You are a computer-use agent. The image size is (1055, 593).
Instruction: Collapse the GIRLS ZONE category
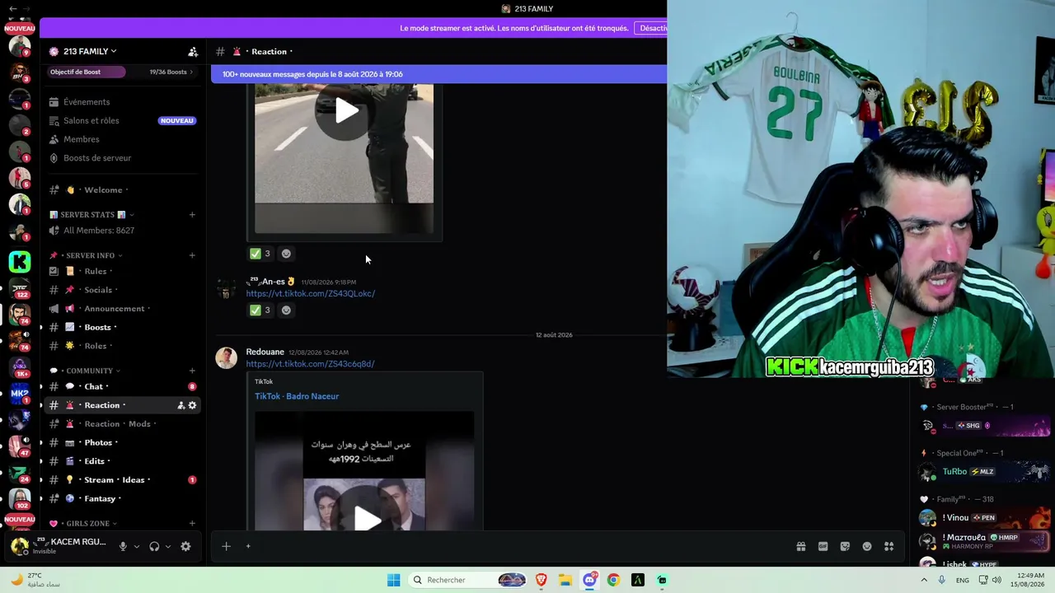(88, 524)
